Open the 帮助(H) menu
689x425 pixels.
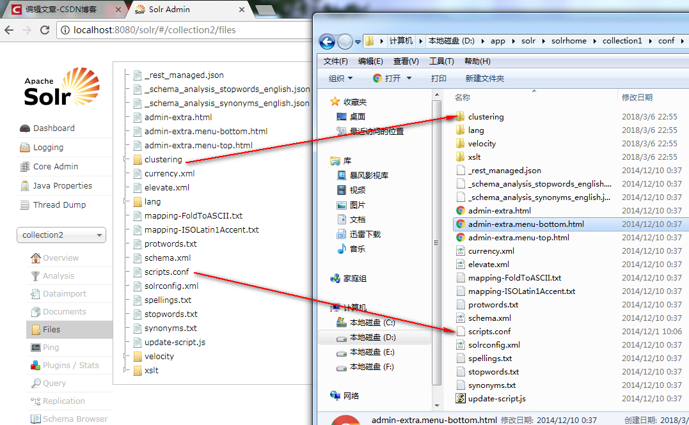477,61
